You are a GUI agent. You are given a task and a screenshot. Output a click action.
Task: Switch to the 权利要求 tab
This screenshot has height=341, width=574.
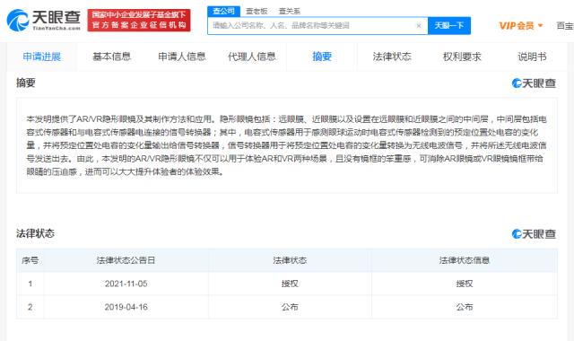coord(462,57)
